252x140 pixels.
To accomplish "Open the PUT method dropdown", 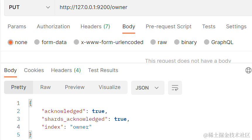I will pos(30,7).
